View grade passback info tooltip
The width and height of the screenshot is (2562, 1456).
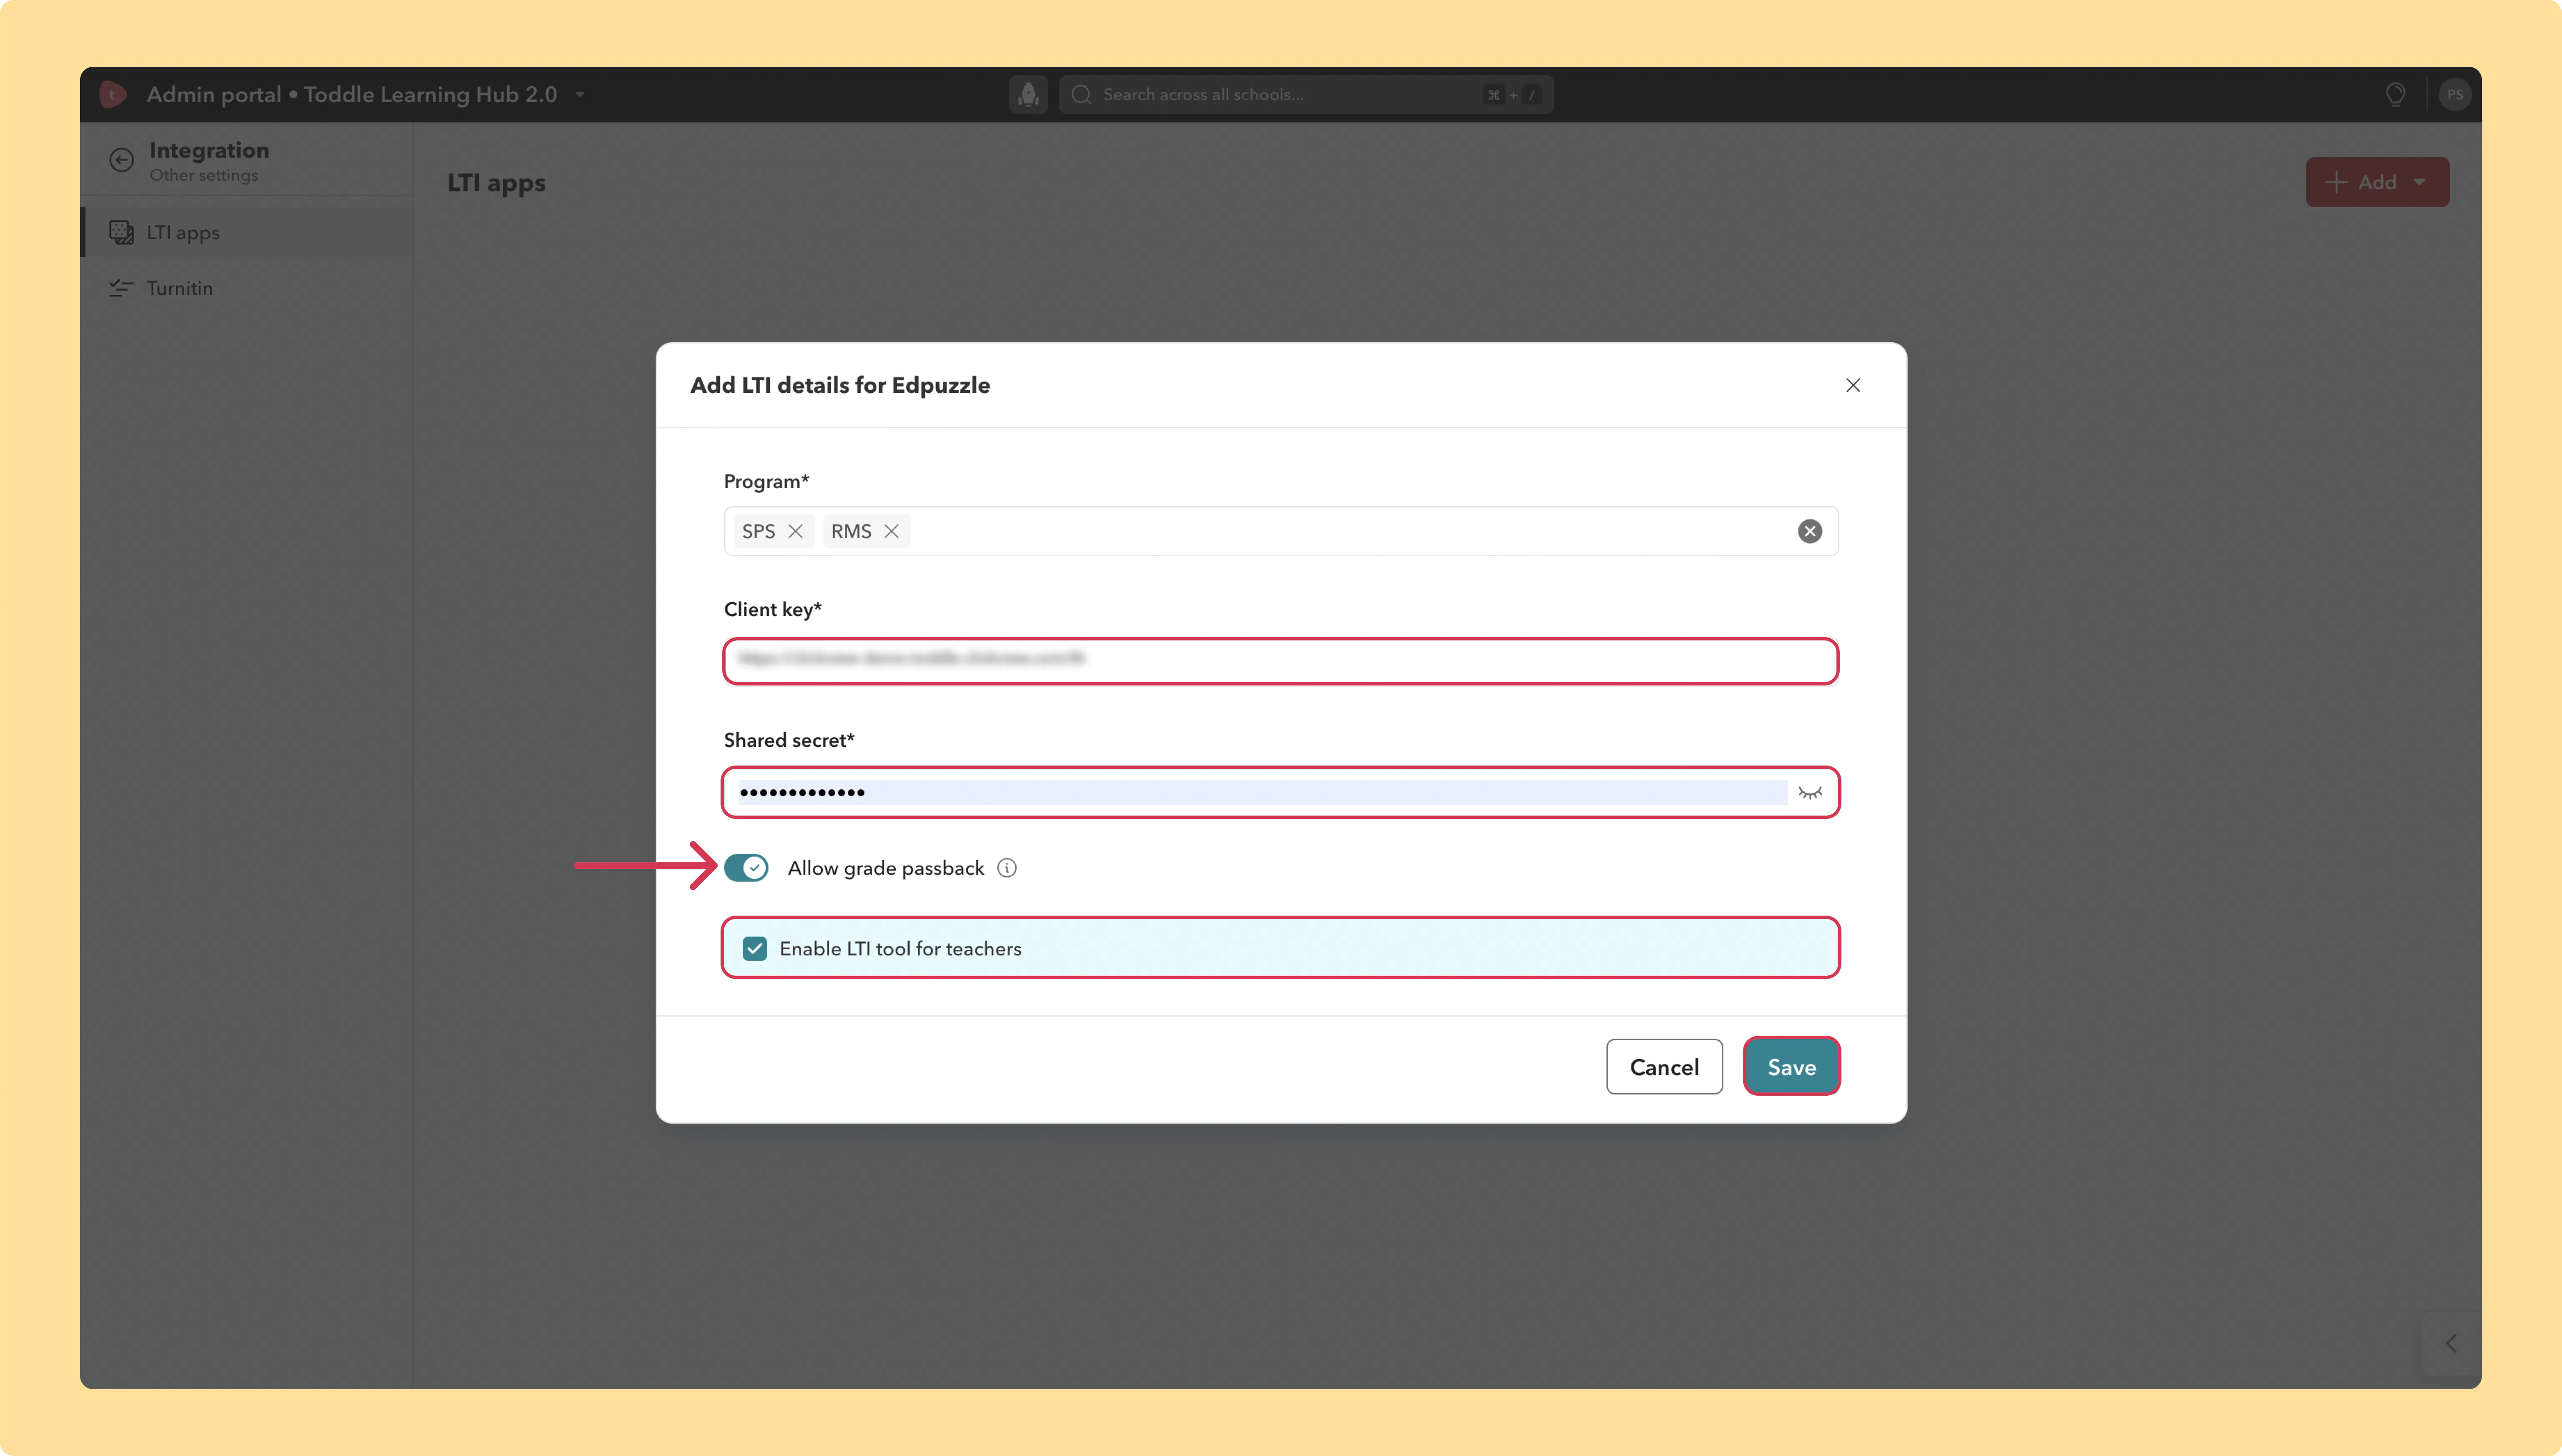pyautogui.click(x=1007, y=868)
